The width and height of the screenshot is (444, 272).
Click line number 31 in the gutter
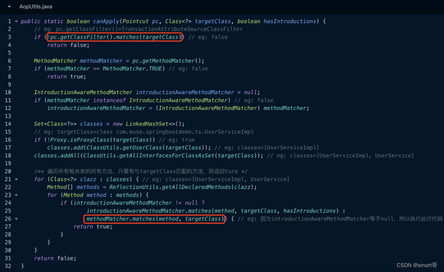[8, 258]
